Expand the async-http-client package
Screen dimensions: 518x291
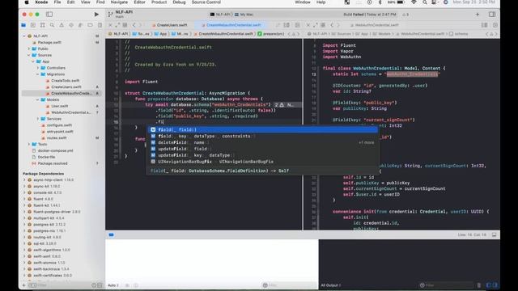(24, 179)
